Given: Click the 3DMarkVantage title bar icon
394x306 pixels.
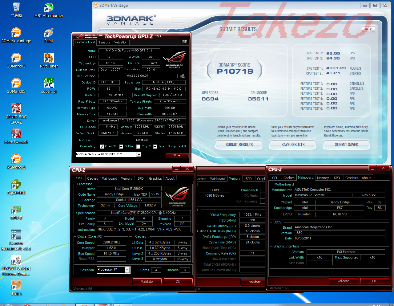Looking at the screenshot, I should tap(95, 5).
